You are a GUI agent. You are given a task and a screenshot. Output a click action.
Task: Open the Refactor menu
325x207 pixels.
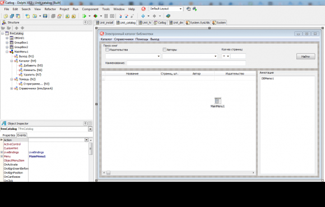50,9
